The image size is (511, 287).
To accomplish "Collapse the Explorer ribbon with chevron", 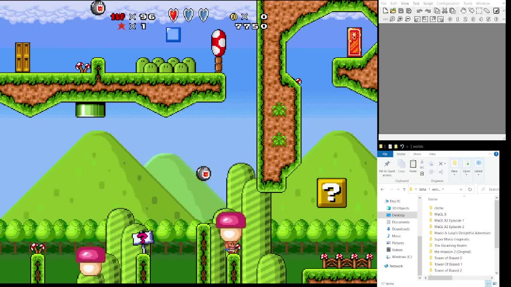I will 490,154.
